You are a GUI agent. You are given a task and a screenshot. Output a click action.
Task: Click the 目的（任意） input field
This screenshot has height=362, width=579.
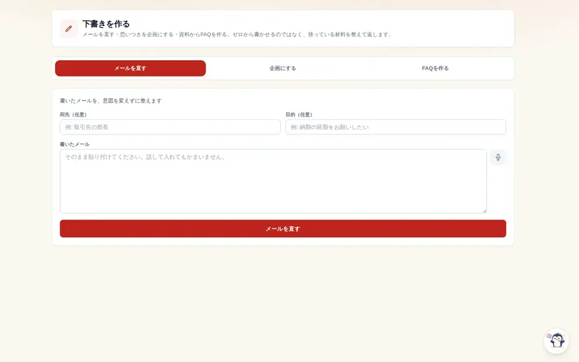click(x=395, y=127)
